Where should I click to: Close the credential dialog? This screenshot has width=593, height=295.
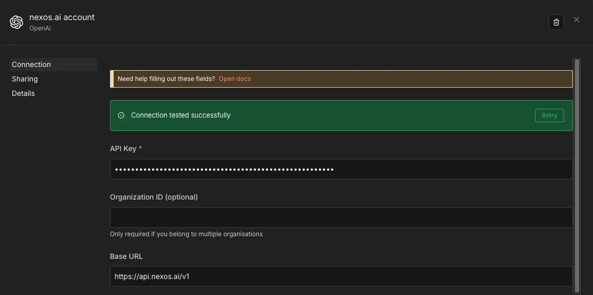[x=576, y=20]
